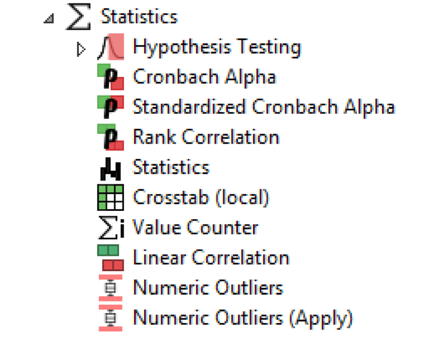Click the Numeric Outliers boxplot icon
Viewport: 439px width, 338px height.
[110, 288]
